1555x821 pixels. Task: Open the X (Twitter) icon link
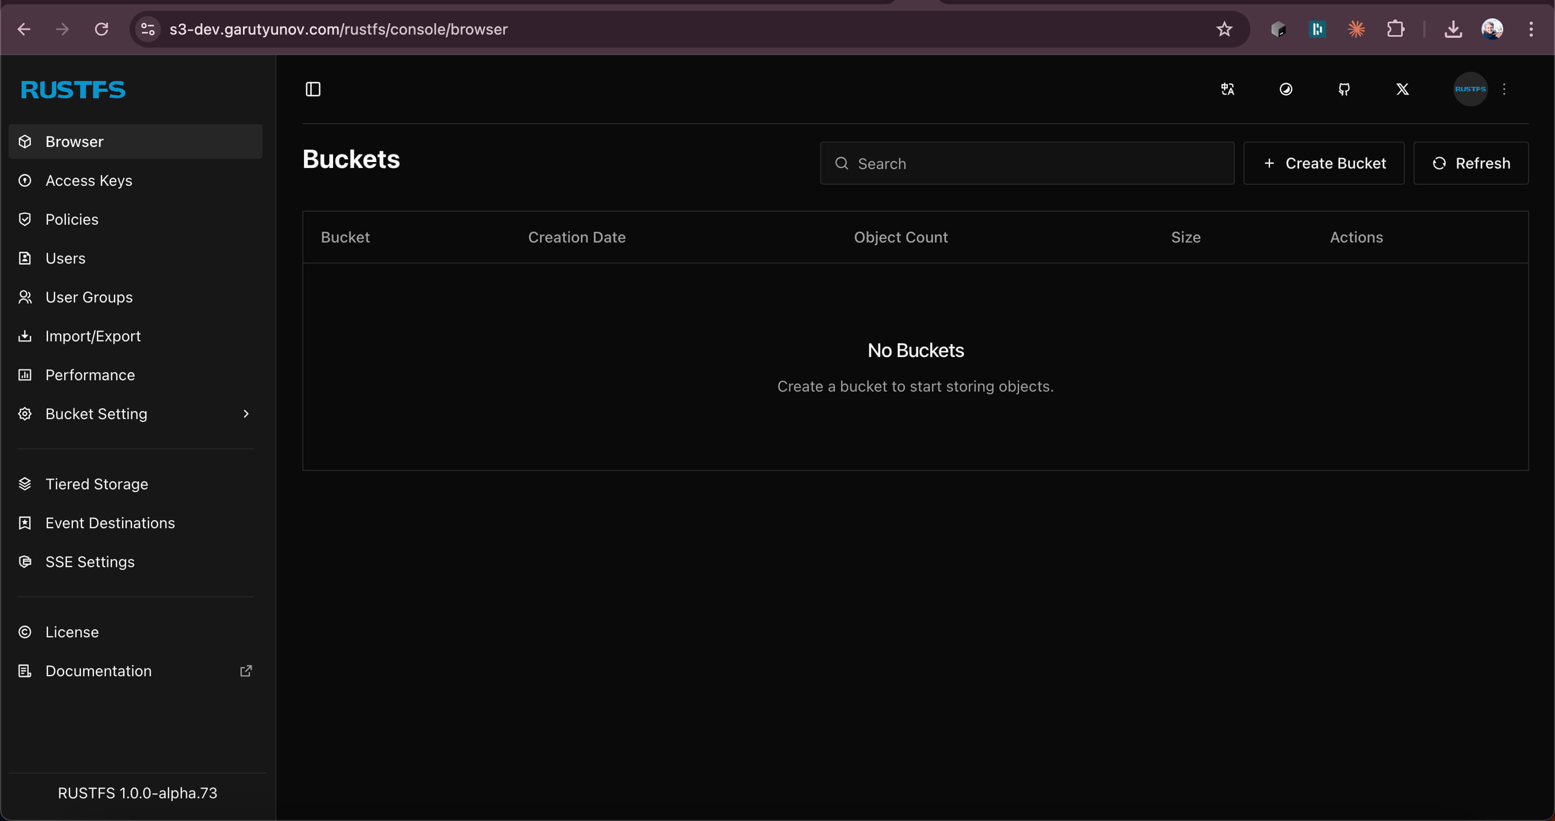point(1402,89)
